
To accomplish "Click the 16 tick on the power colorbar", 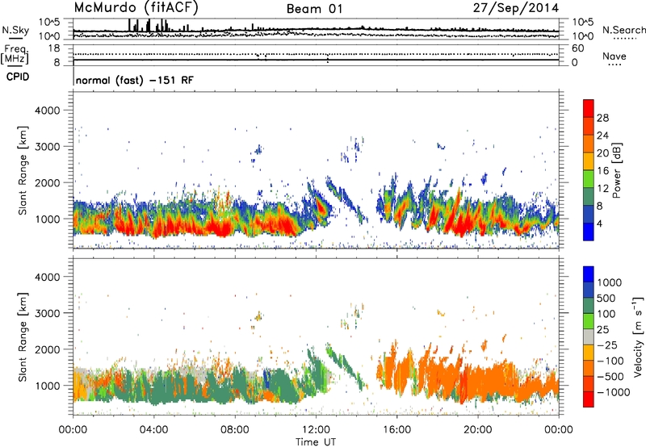I will [x=602, y=171].
